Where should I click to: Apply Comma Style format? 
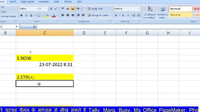coord(128,15)
